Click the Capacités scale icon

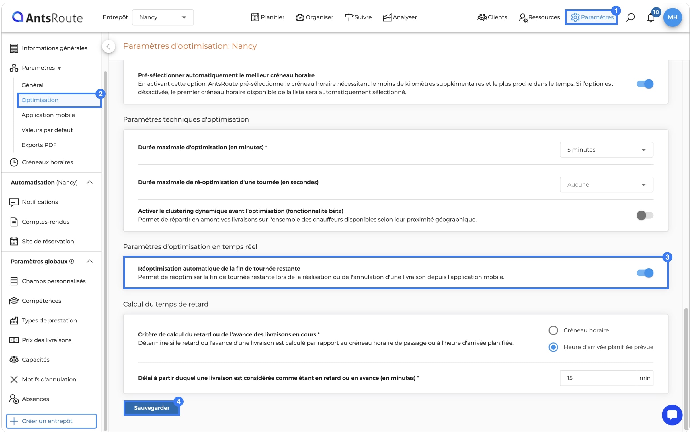[14, 360]
